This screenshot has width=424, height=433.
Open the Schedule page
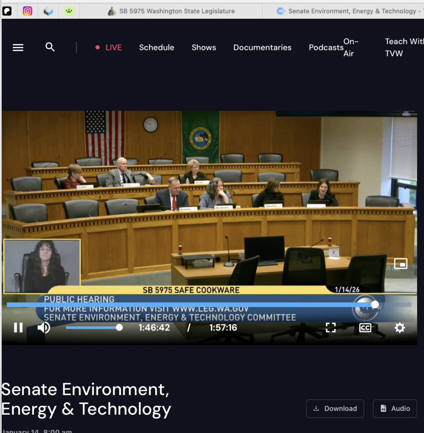(x=157, y=48)
